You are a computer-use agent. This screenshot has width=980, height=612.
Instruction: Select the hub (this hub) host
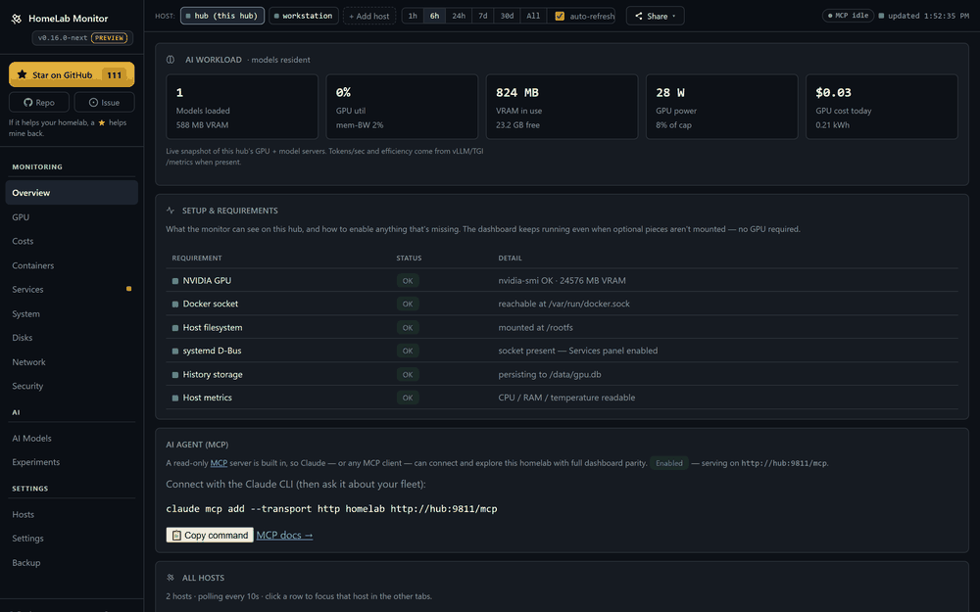point(221,16)
